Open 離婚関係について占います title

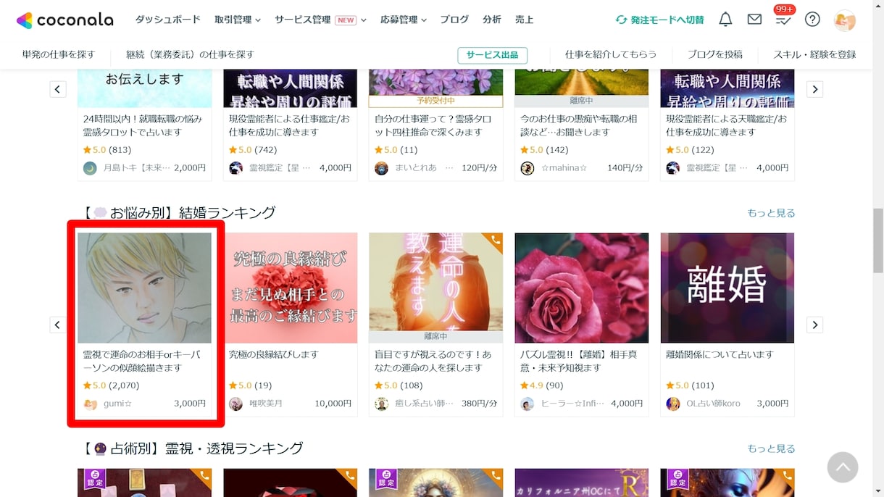[x=720, y=354]
